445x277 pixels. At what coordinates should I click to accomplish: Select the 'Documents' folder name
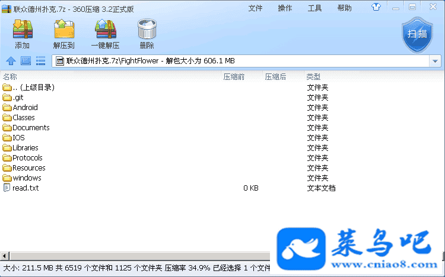pyautogui.click(x=31, y=128)
